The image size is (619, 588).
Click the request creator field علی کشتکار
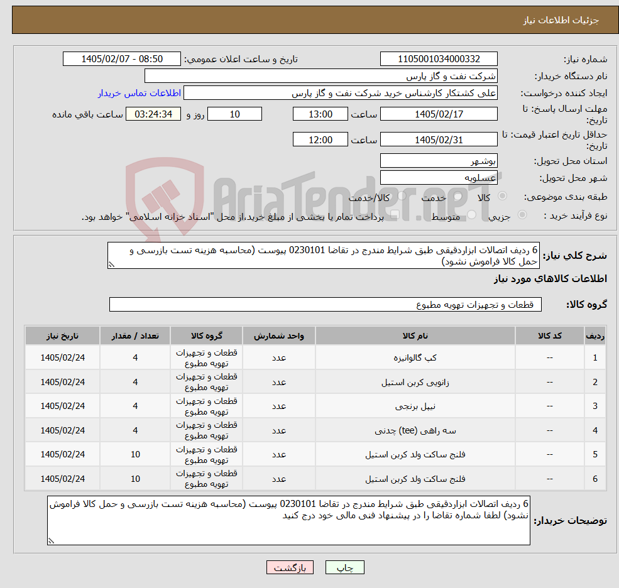coord(340,93)
